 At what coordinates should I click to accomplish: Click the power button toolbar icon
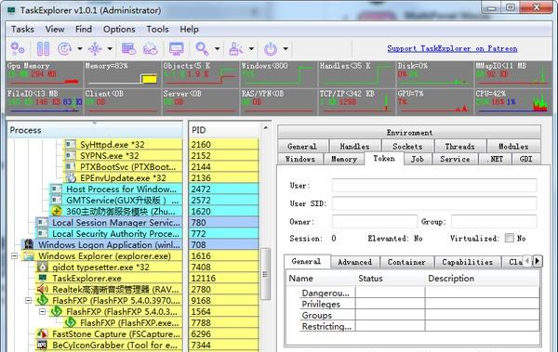271,48
